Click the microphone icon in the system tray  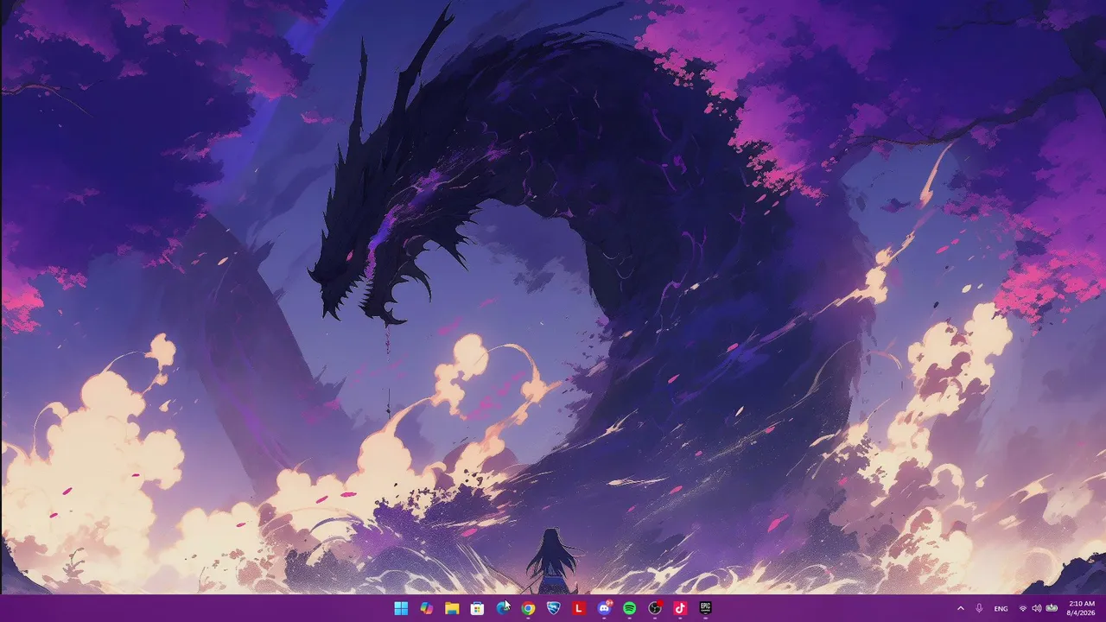(x=979, y=608)
